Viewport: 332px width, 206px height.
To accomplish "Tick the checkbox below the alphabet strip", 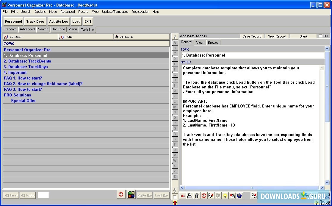I will pyautogui.click(x=175, y=197).
